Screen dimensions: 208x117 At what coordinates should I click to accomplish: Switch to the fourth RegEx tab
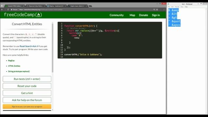click(77, 6)
